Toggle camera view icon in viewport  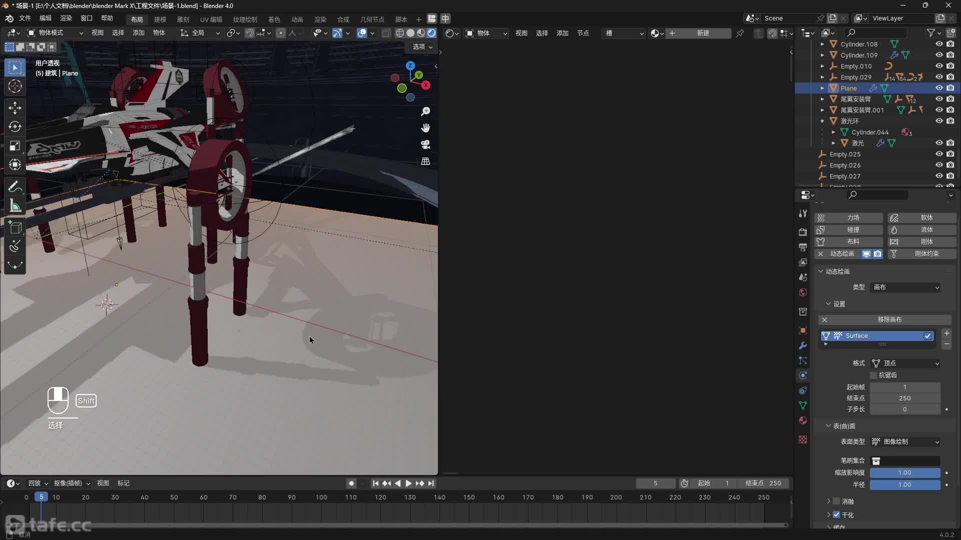point(425,144)
